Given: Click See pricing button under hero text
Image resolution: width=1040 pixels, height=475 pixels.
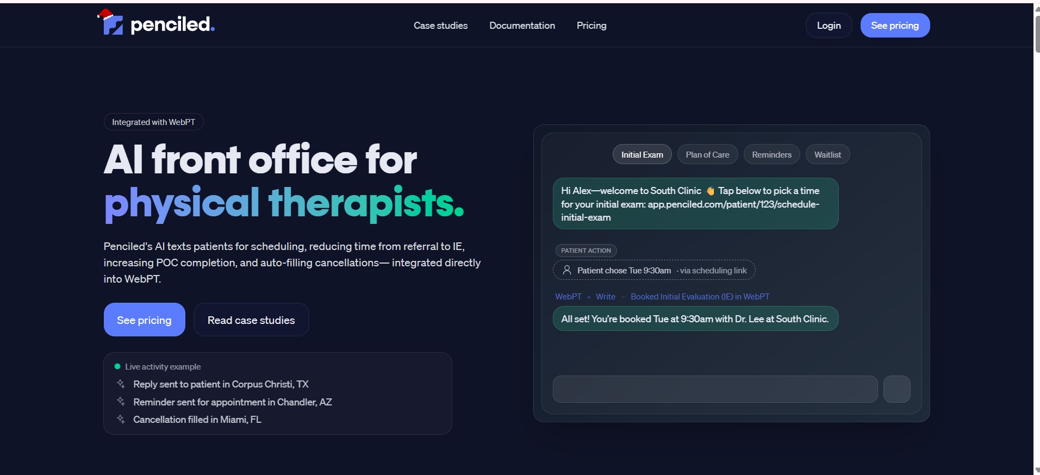Looking at the screenshot, I should pyautogui.click(x=144, y=320).
